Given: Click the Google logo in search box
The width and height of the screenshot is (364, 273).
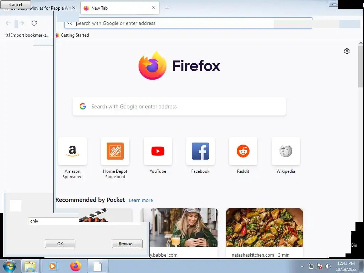Looking at the screenshot, I should tap(82, 106).
